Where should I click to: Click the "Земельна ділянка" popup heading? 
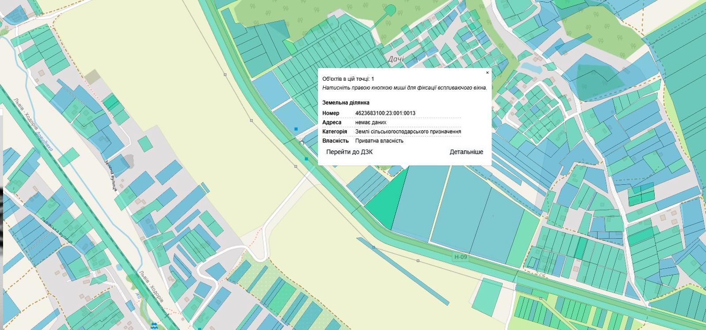pyautogui.click(x=345, y=103)
